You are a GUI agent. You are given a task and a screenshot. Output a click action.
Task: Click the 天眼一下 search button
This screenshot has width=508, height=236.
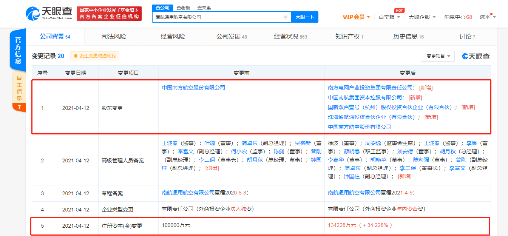coord(304,17)
